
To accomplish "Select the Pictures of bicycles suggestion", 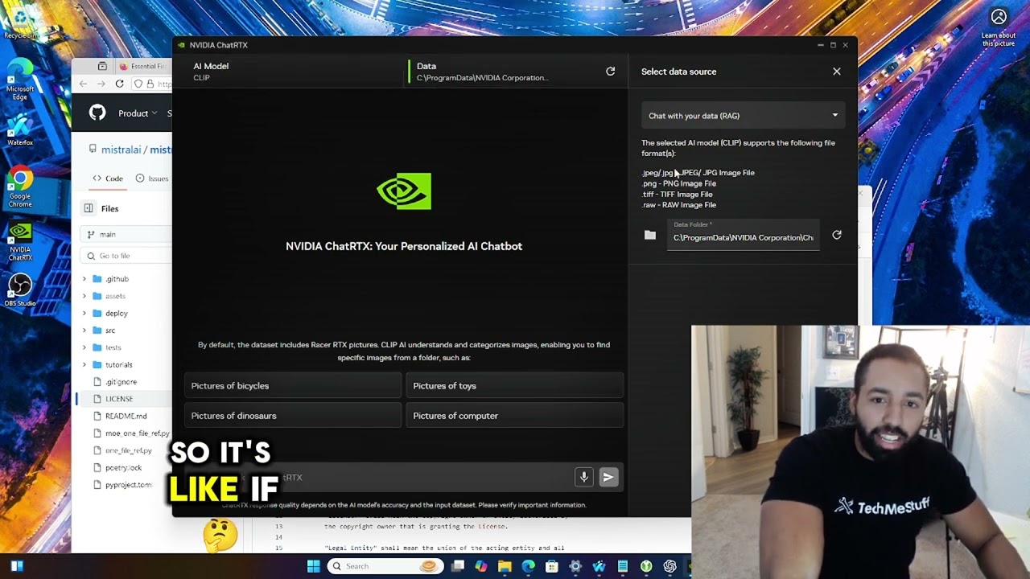I will [293, 386].
